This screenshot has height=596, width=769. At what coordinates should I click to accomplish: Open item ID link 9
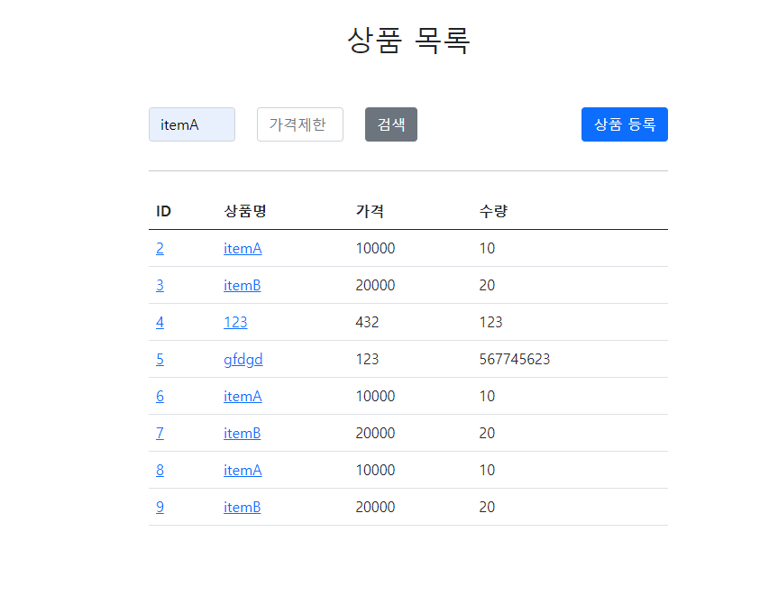pyautogui.click(x=160, y=507)
